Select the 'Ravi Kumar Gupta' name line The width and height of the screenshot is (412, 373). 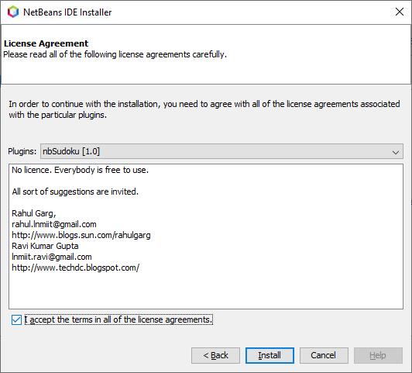(45, 246)
